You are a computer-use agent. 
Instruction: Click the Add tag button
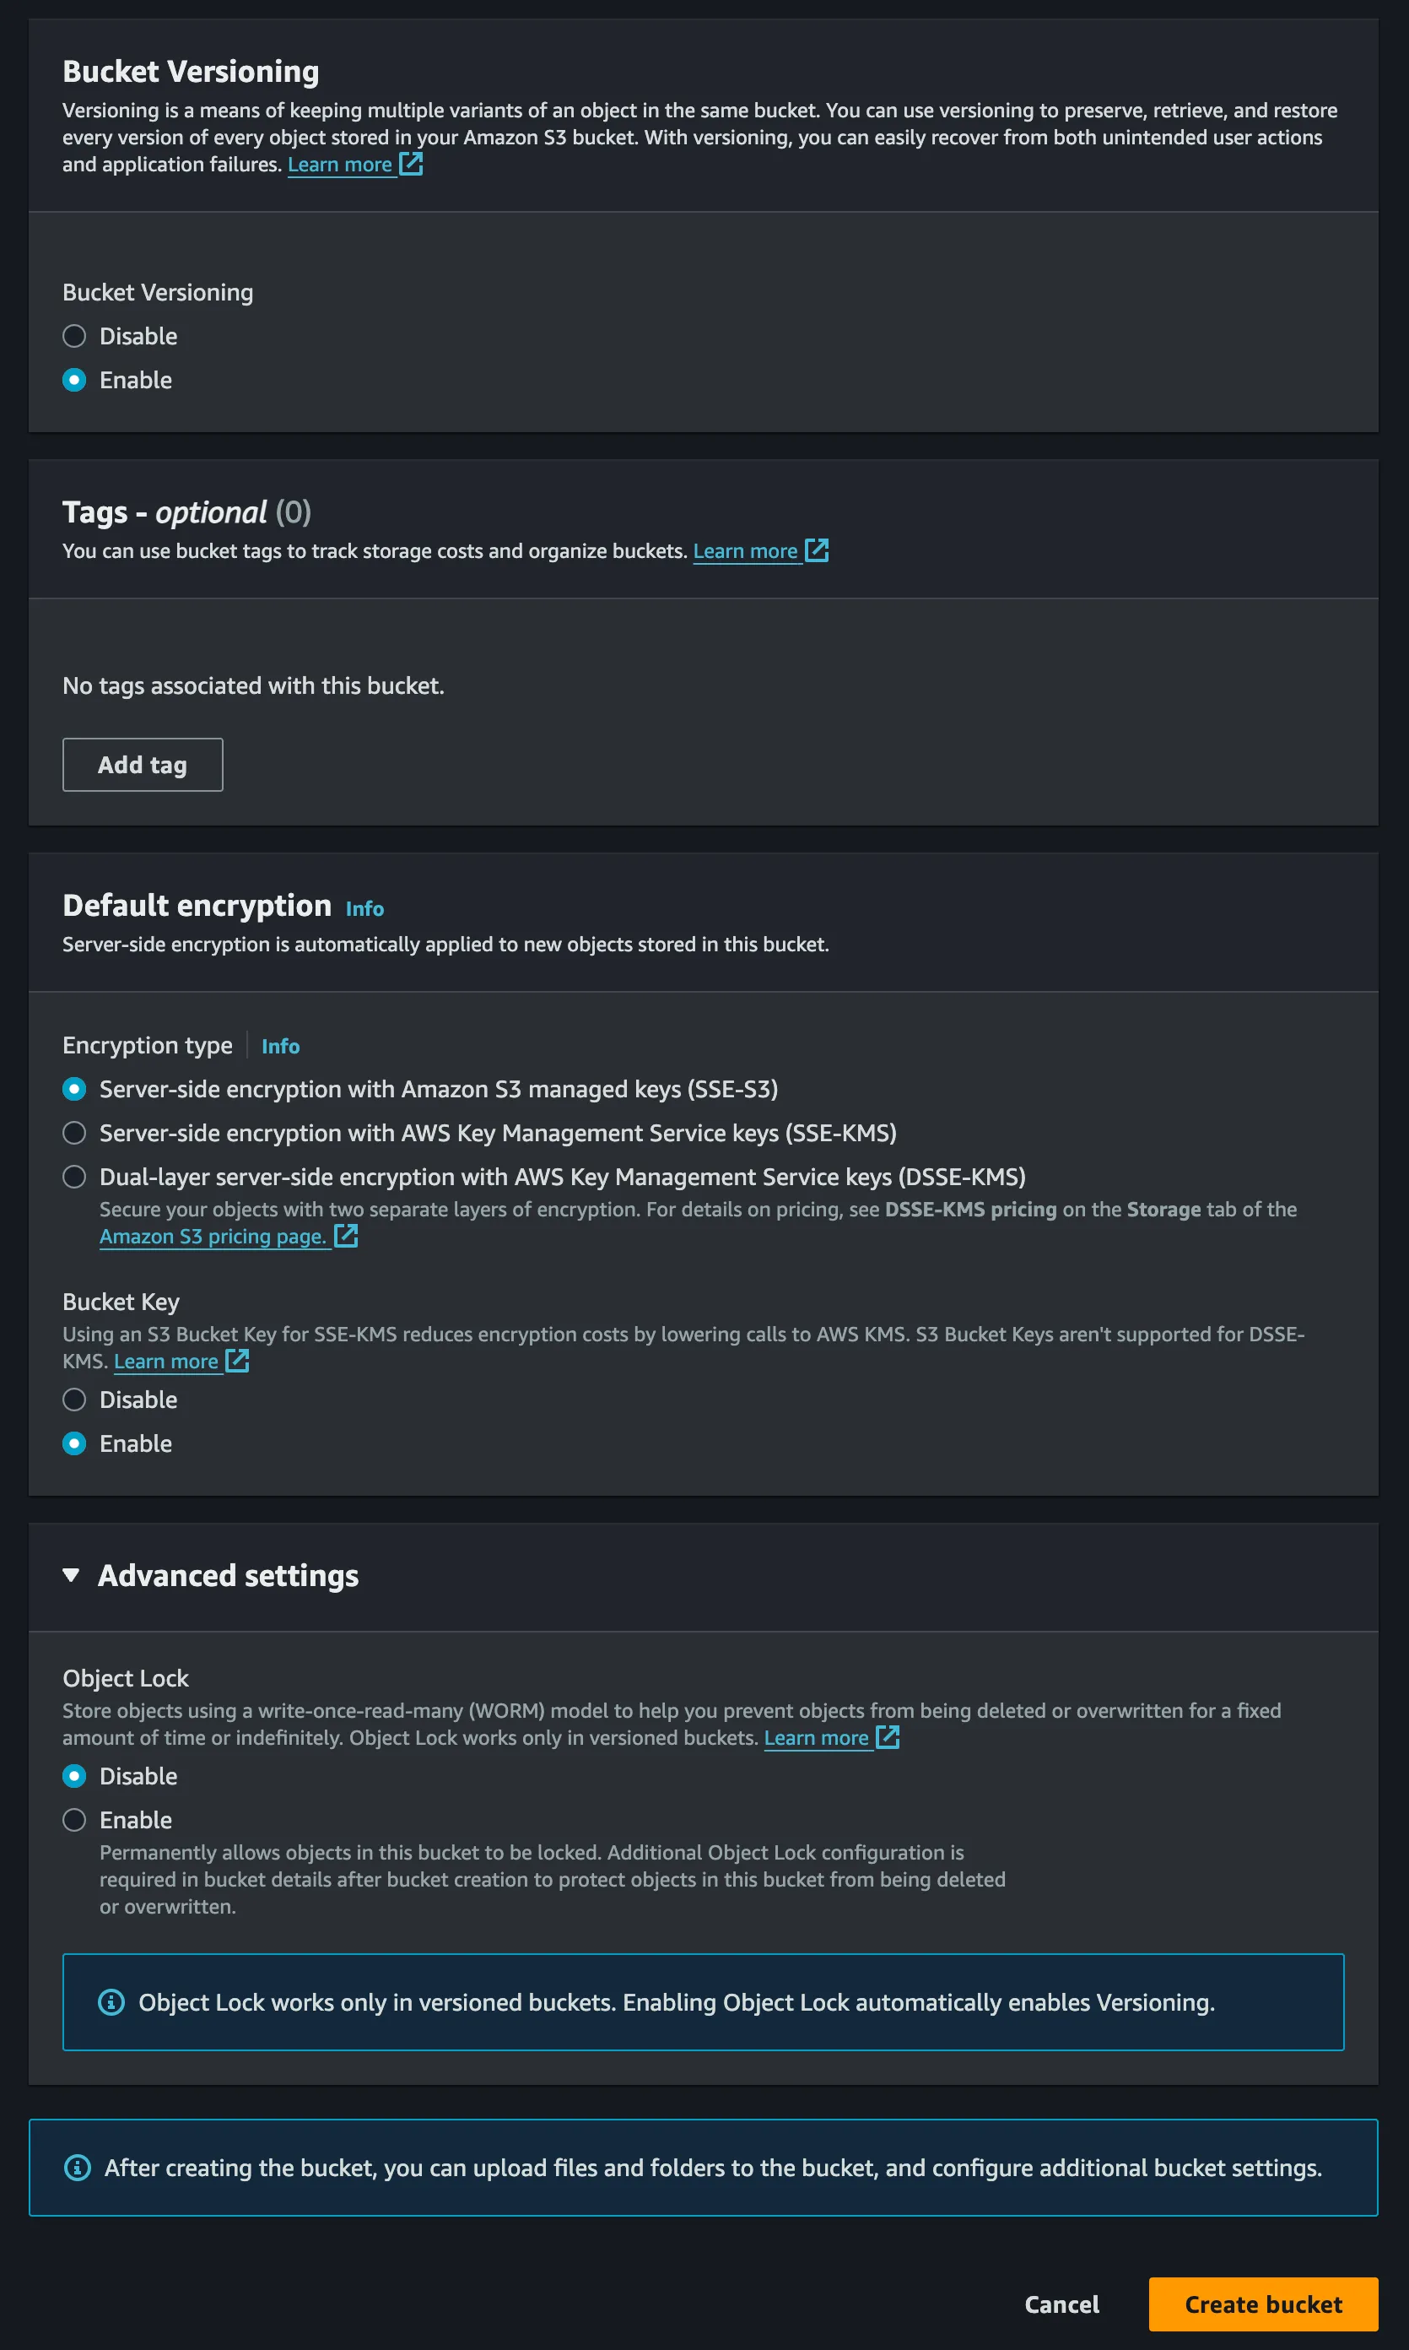pyautogui.click(x=143, y=765)
